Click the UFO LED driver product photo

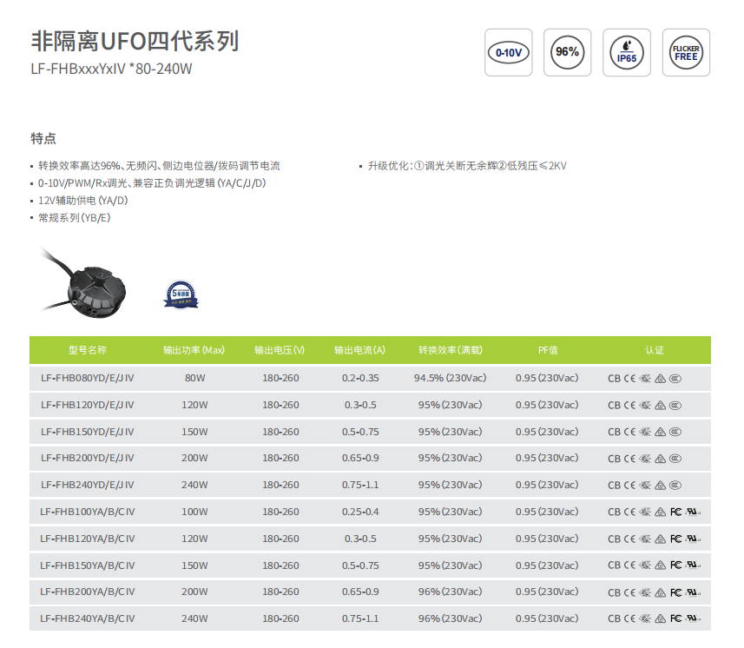[x=88, y=281]
